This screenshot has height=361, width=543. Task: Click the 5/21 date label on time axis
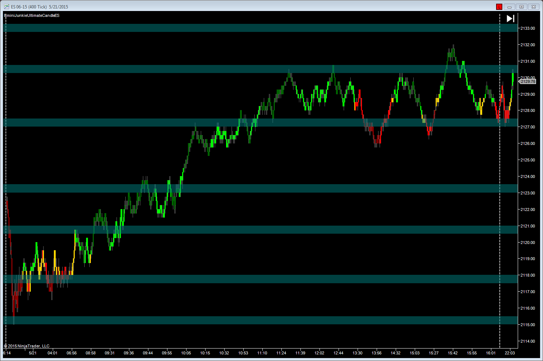[x=33, y=353]
